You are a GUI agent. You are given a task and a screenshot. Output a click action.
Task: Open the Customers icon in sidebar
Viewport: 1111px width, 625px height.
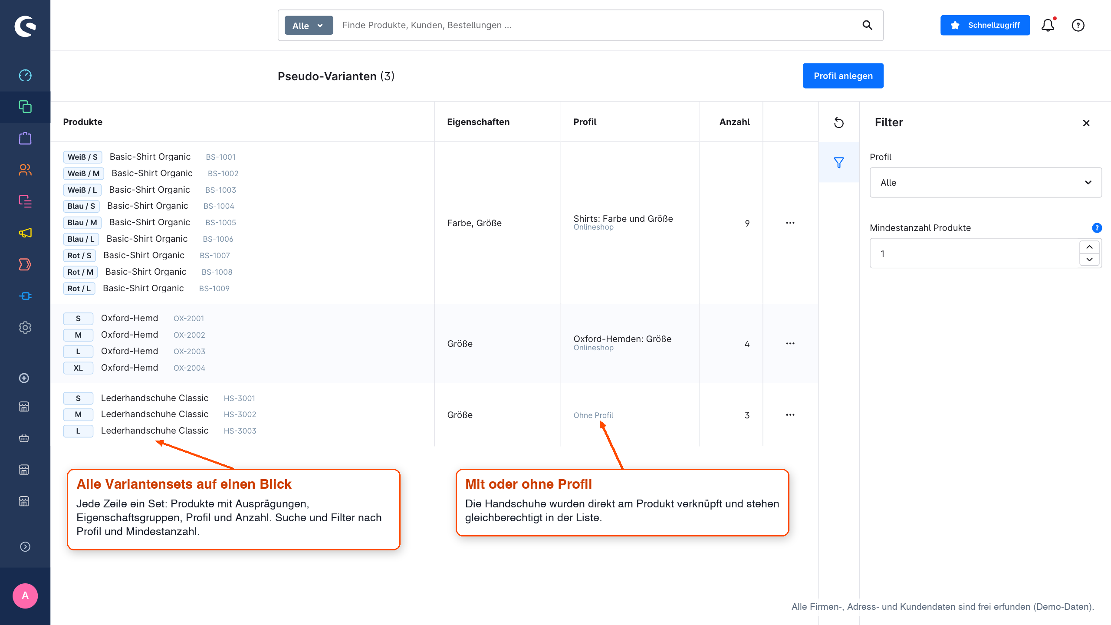[25, 170]
